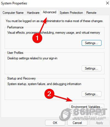Go to the System Protection tab
The height and width of the screenshot is (127, 110).
tap(71, 13)
